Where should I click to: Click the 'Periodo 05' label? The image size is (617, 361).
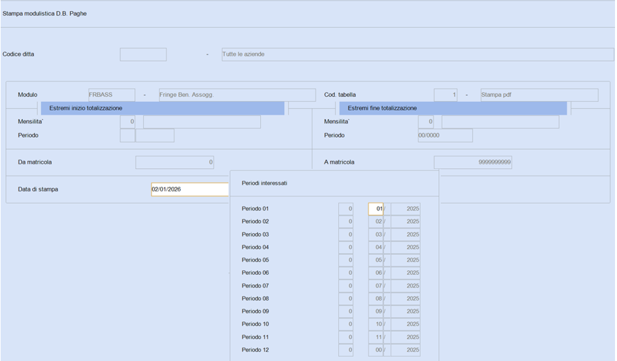pyautogui.click(x=256, y=260)
